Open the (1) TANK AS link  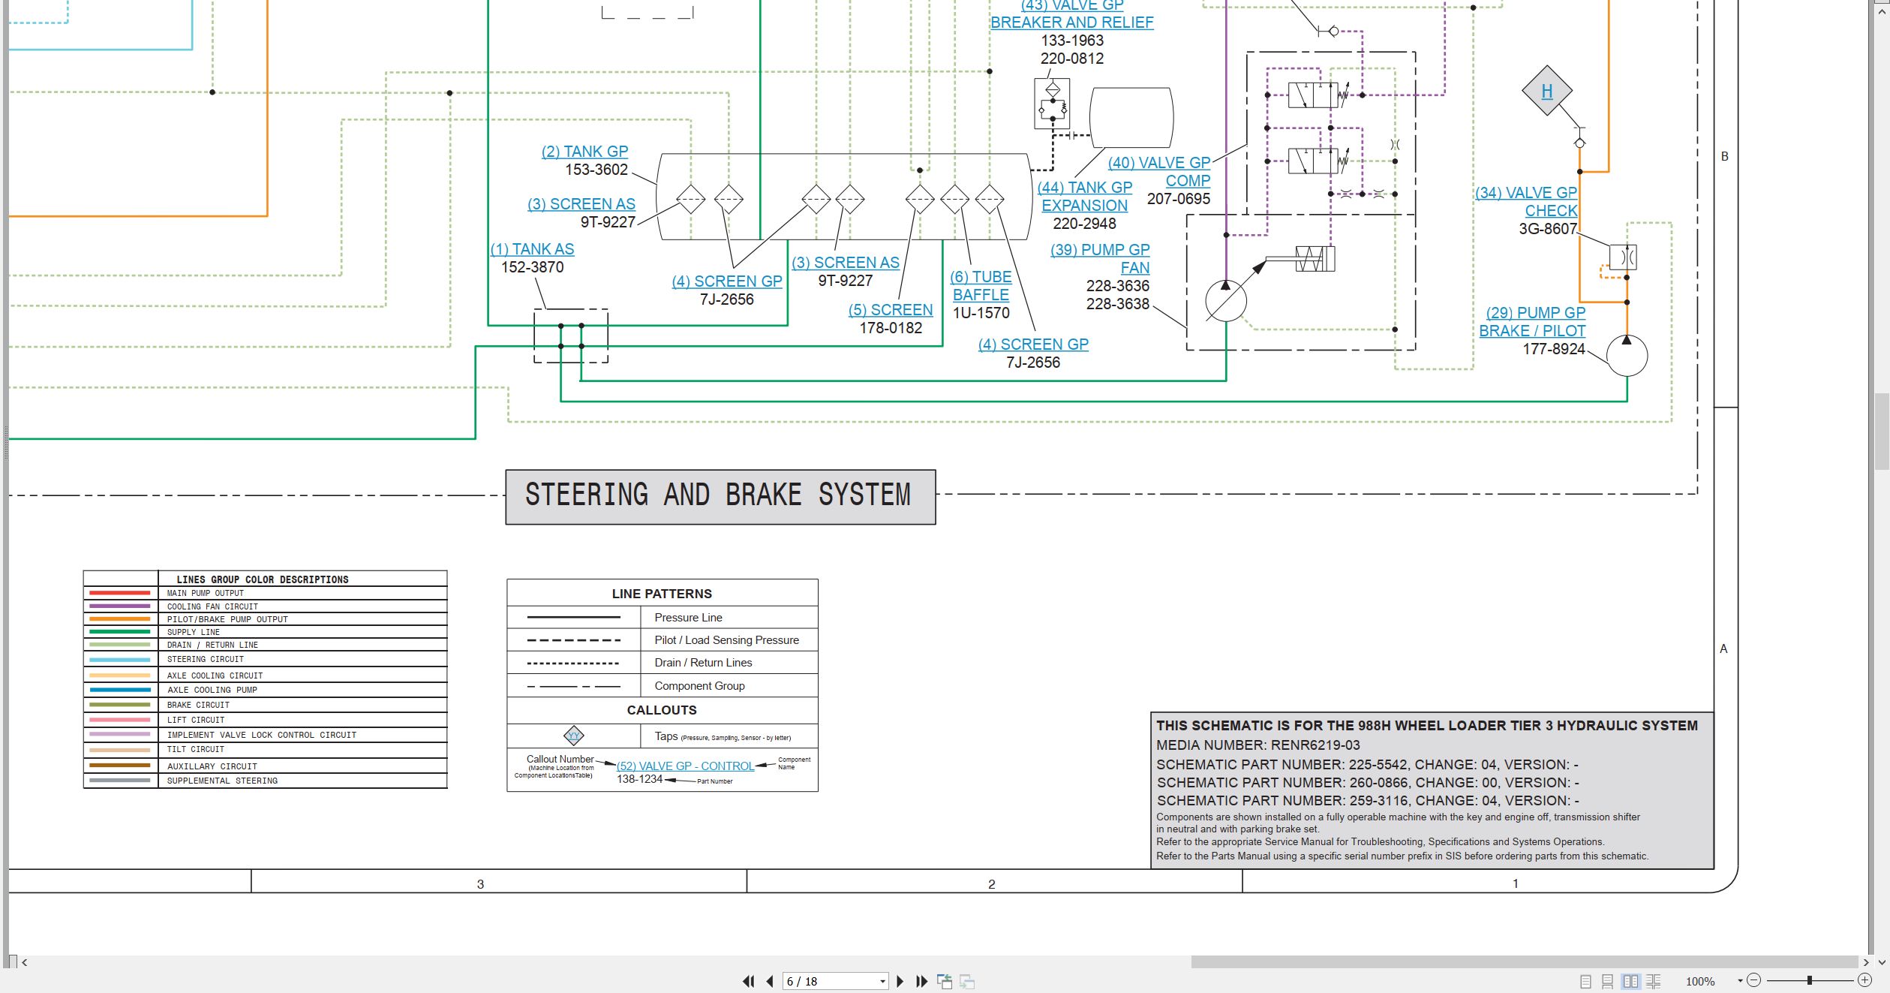[x=532, y=249]
